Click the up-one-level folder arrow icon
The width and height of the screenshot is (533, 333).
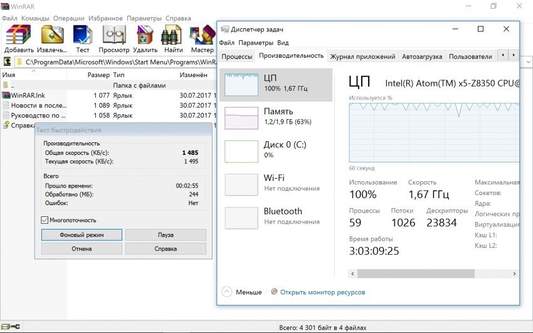tap(7, 62)
